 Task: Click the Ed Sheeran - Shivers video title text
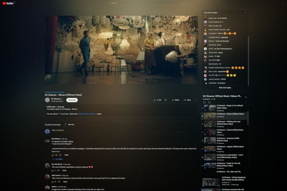click(63, 95)
